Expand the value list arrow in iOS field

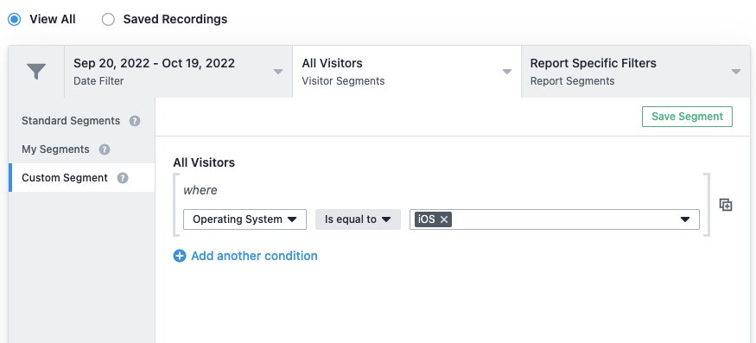(x=684, y=219)
